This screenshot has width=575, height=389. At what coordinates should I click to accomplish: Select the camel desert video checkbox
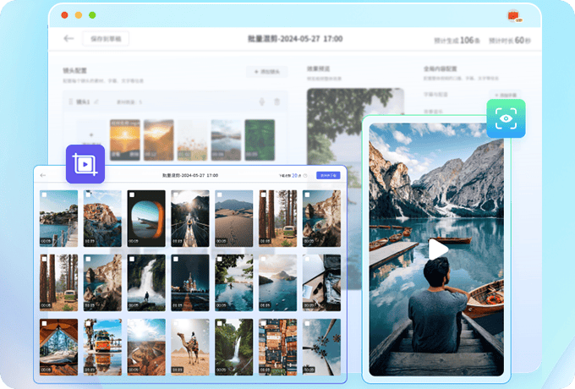(x=176, y=325)
